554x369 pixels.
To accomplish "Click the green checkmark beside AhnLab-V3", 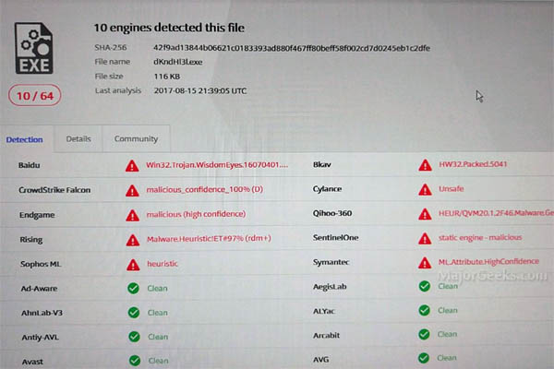I will click(x=134, y=313).
